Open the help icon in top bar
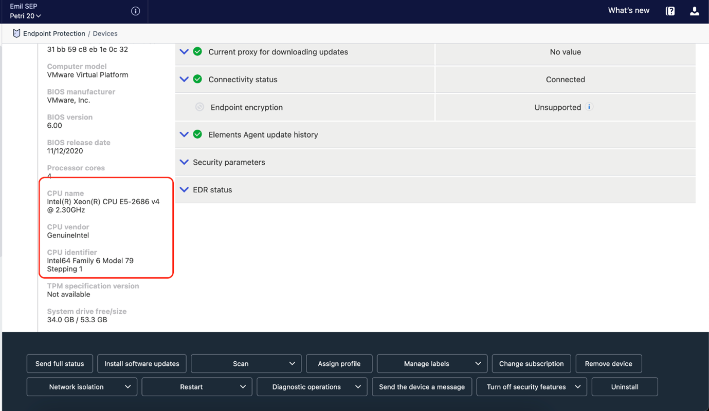This screenshot has width=709, height=411. click(670, 11)
